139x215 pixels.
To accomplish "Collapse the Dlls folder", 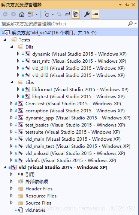I will pyautogui.click(x=12, y=47).
